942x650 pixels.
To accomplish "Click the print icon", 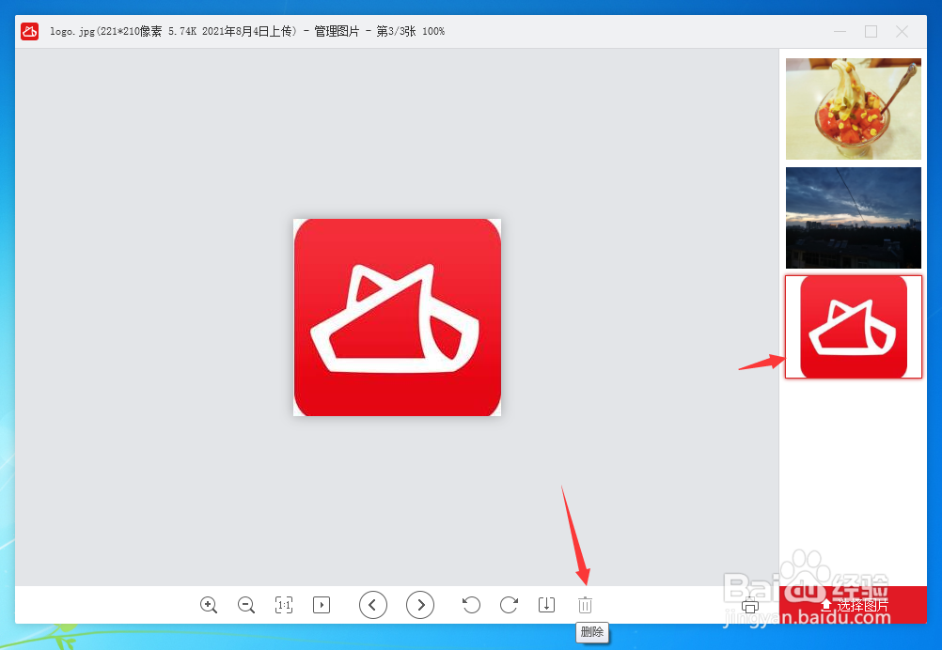I will pyautogui.click(x=750, y=606).
